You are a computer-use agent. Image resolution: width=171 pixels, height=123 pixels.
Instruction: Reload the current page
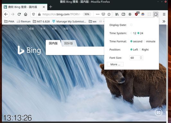pyautogui.click(x=19, y=14)
